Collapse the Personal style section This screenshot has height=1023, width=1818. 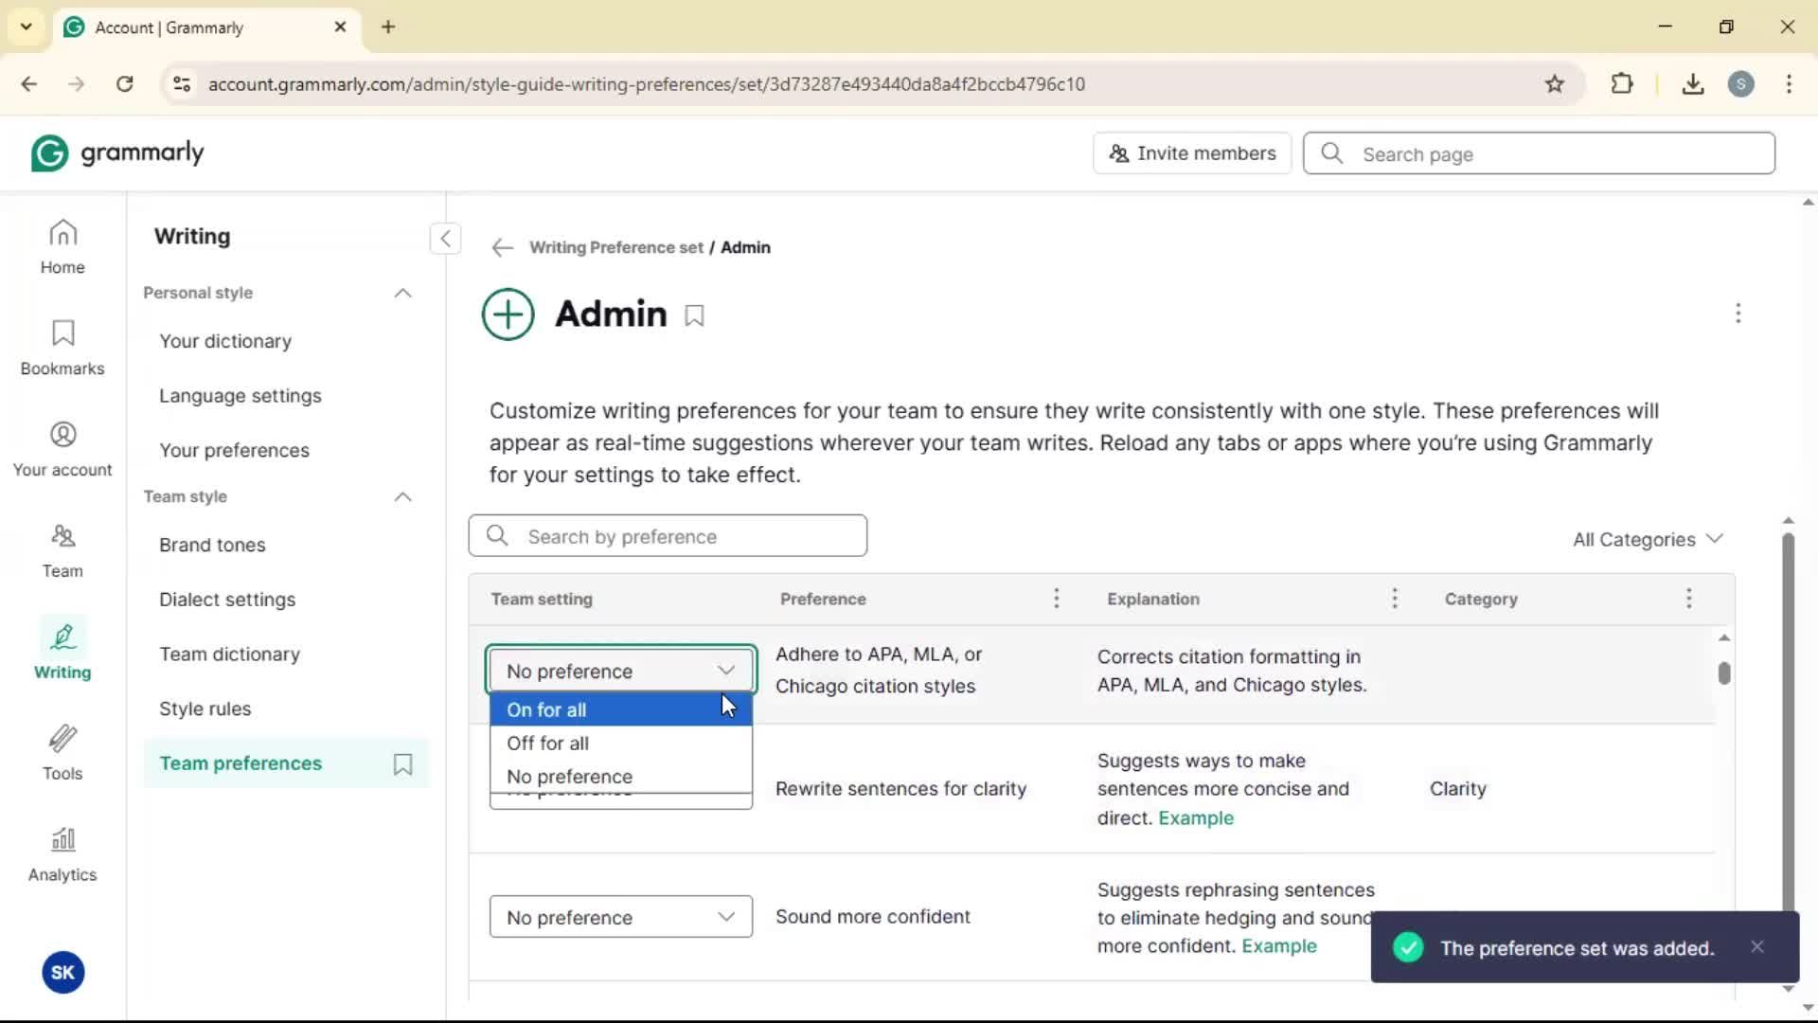[x=402, y=293]
